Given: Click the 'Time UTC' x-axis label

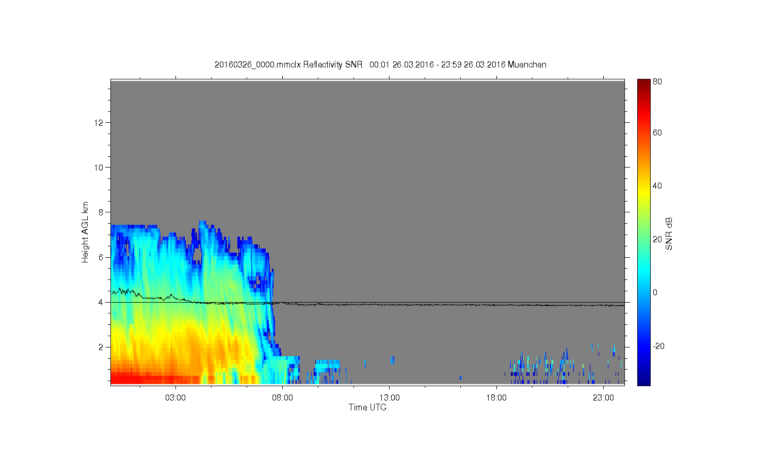Looking at the screenshot, I should pyautogui.click(x=367, y=407).
